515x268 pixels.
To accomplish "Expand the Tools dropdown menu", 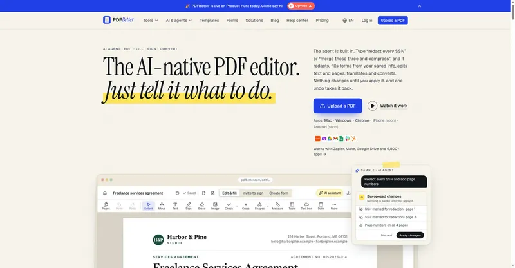I will 151,21.
